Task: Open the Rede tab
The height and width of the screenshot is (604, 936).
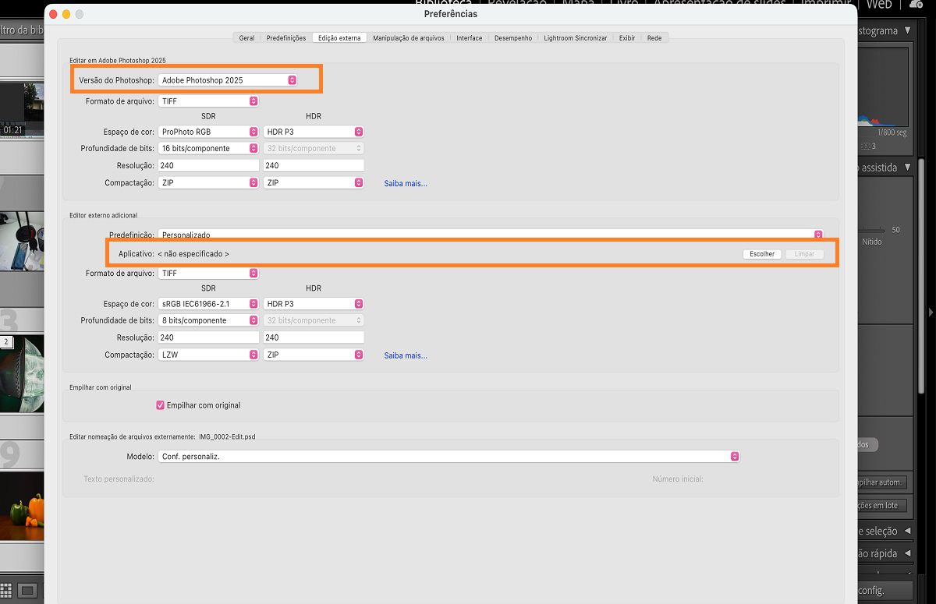Action: point(654,37)
